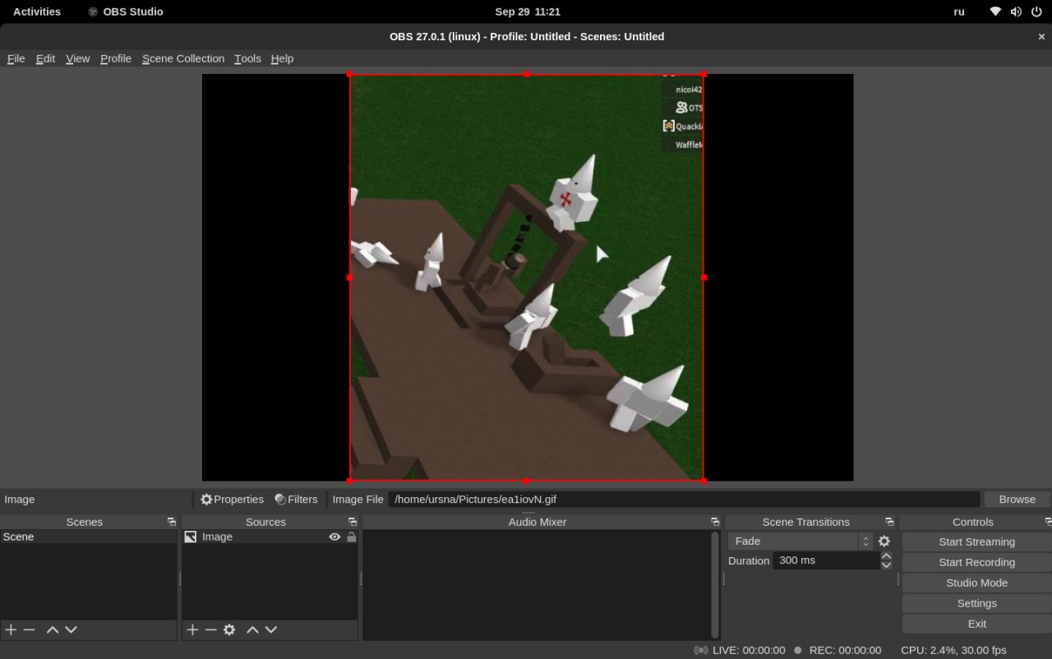1052x659 pixels.
Task: Add a new scene with the plus icon
Action: (x=11, y=629)
